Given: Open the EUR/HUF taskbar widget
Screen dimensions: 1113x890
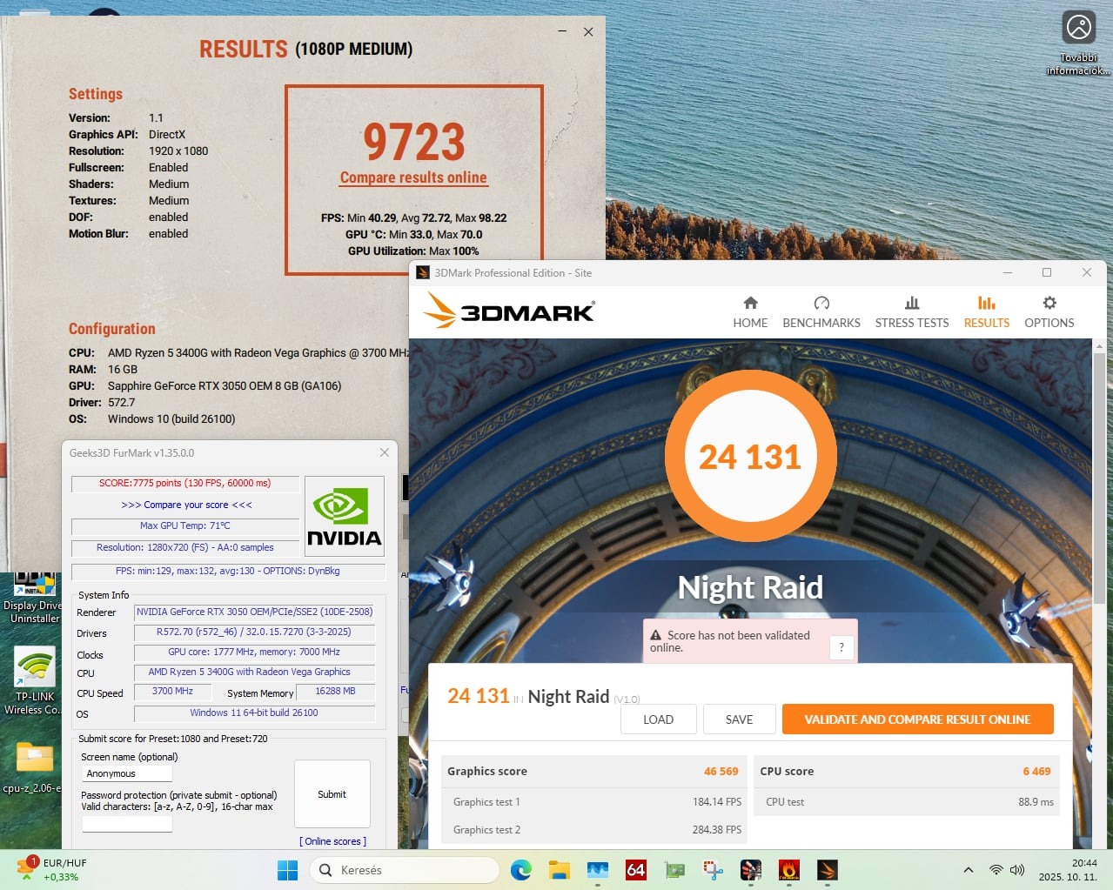Looking at the screenshot, I should (52, 870).
